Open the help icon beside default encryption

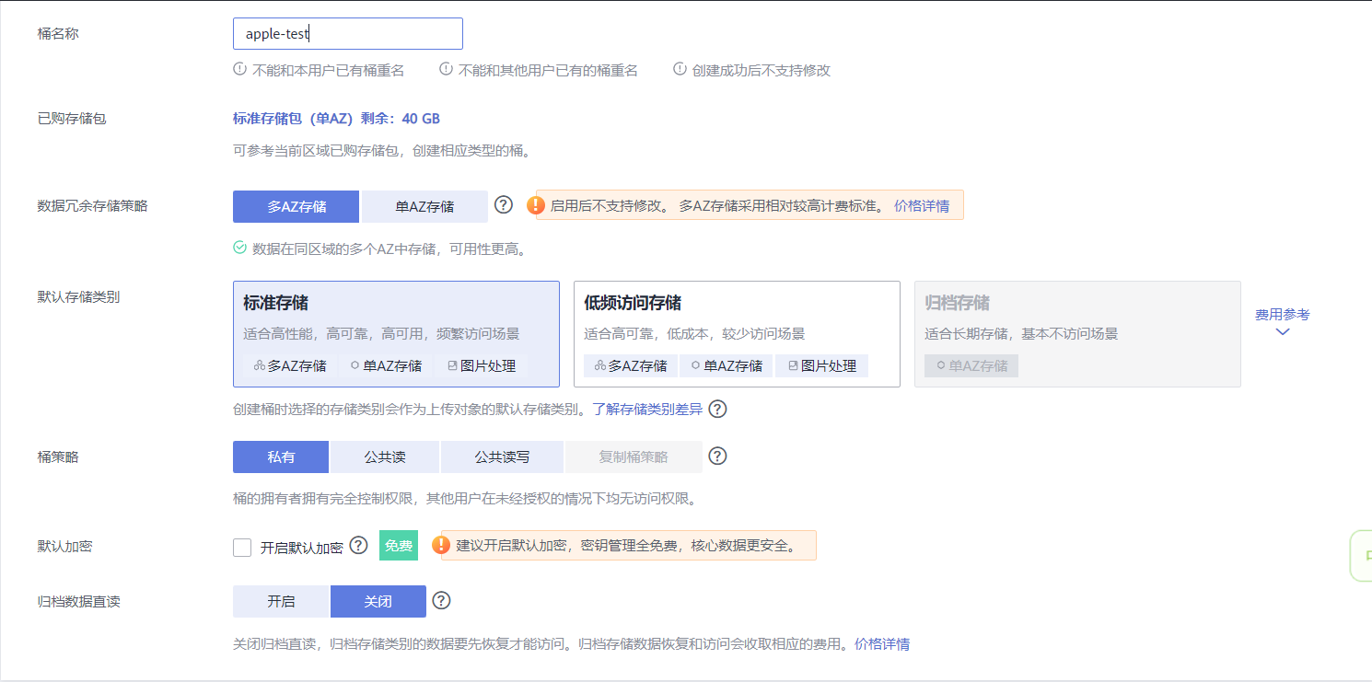359,546
